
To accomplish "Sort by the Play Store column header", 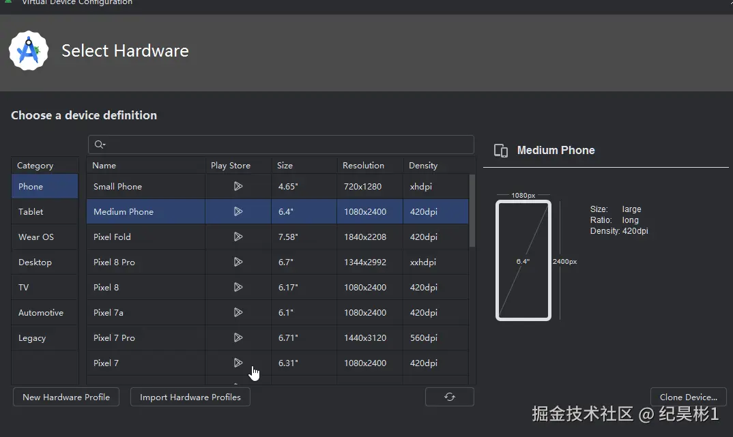I will click(x=238, y=165).
